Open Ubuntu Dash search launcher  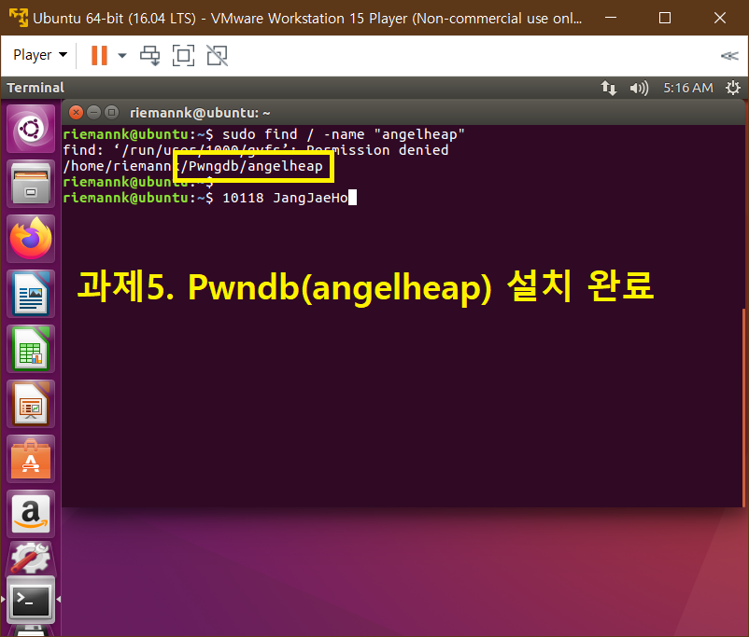pos(31,129)
